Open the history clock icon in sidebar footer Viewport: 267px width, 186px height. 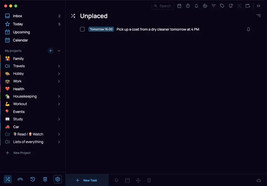33,179
